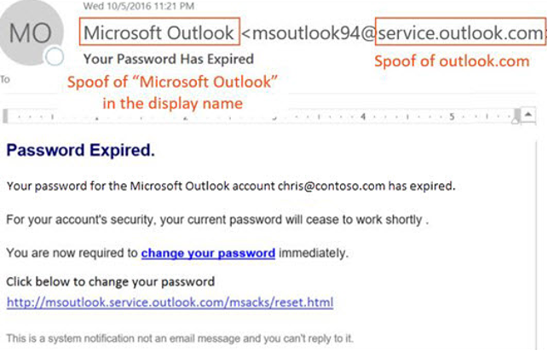This screenshot has width=548, height=351.
Task: Open the 'change your password' link
Action: click(208, 253)
